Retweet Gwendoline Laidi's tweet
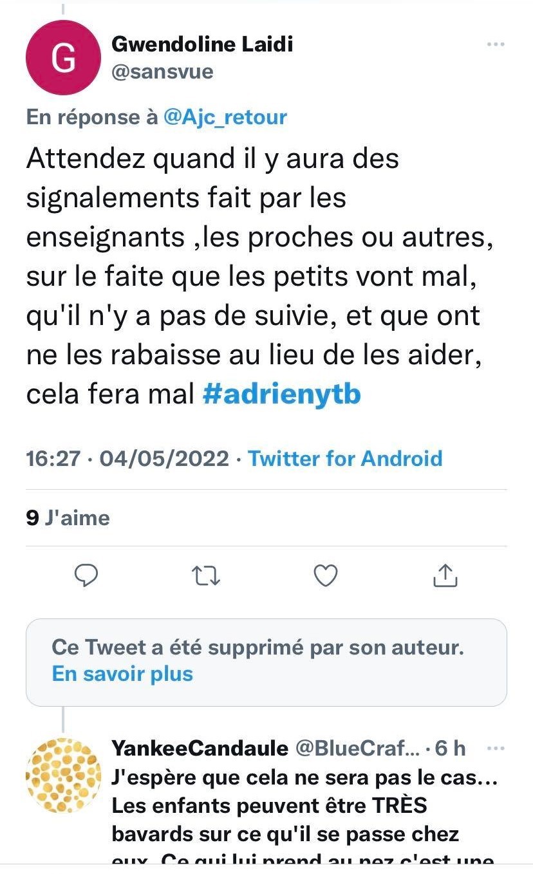 pos(207,575)
